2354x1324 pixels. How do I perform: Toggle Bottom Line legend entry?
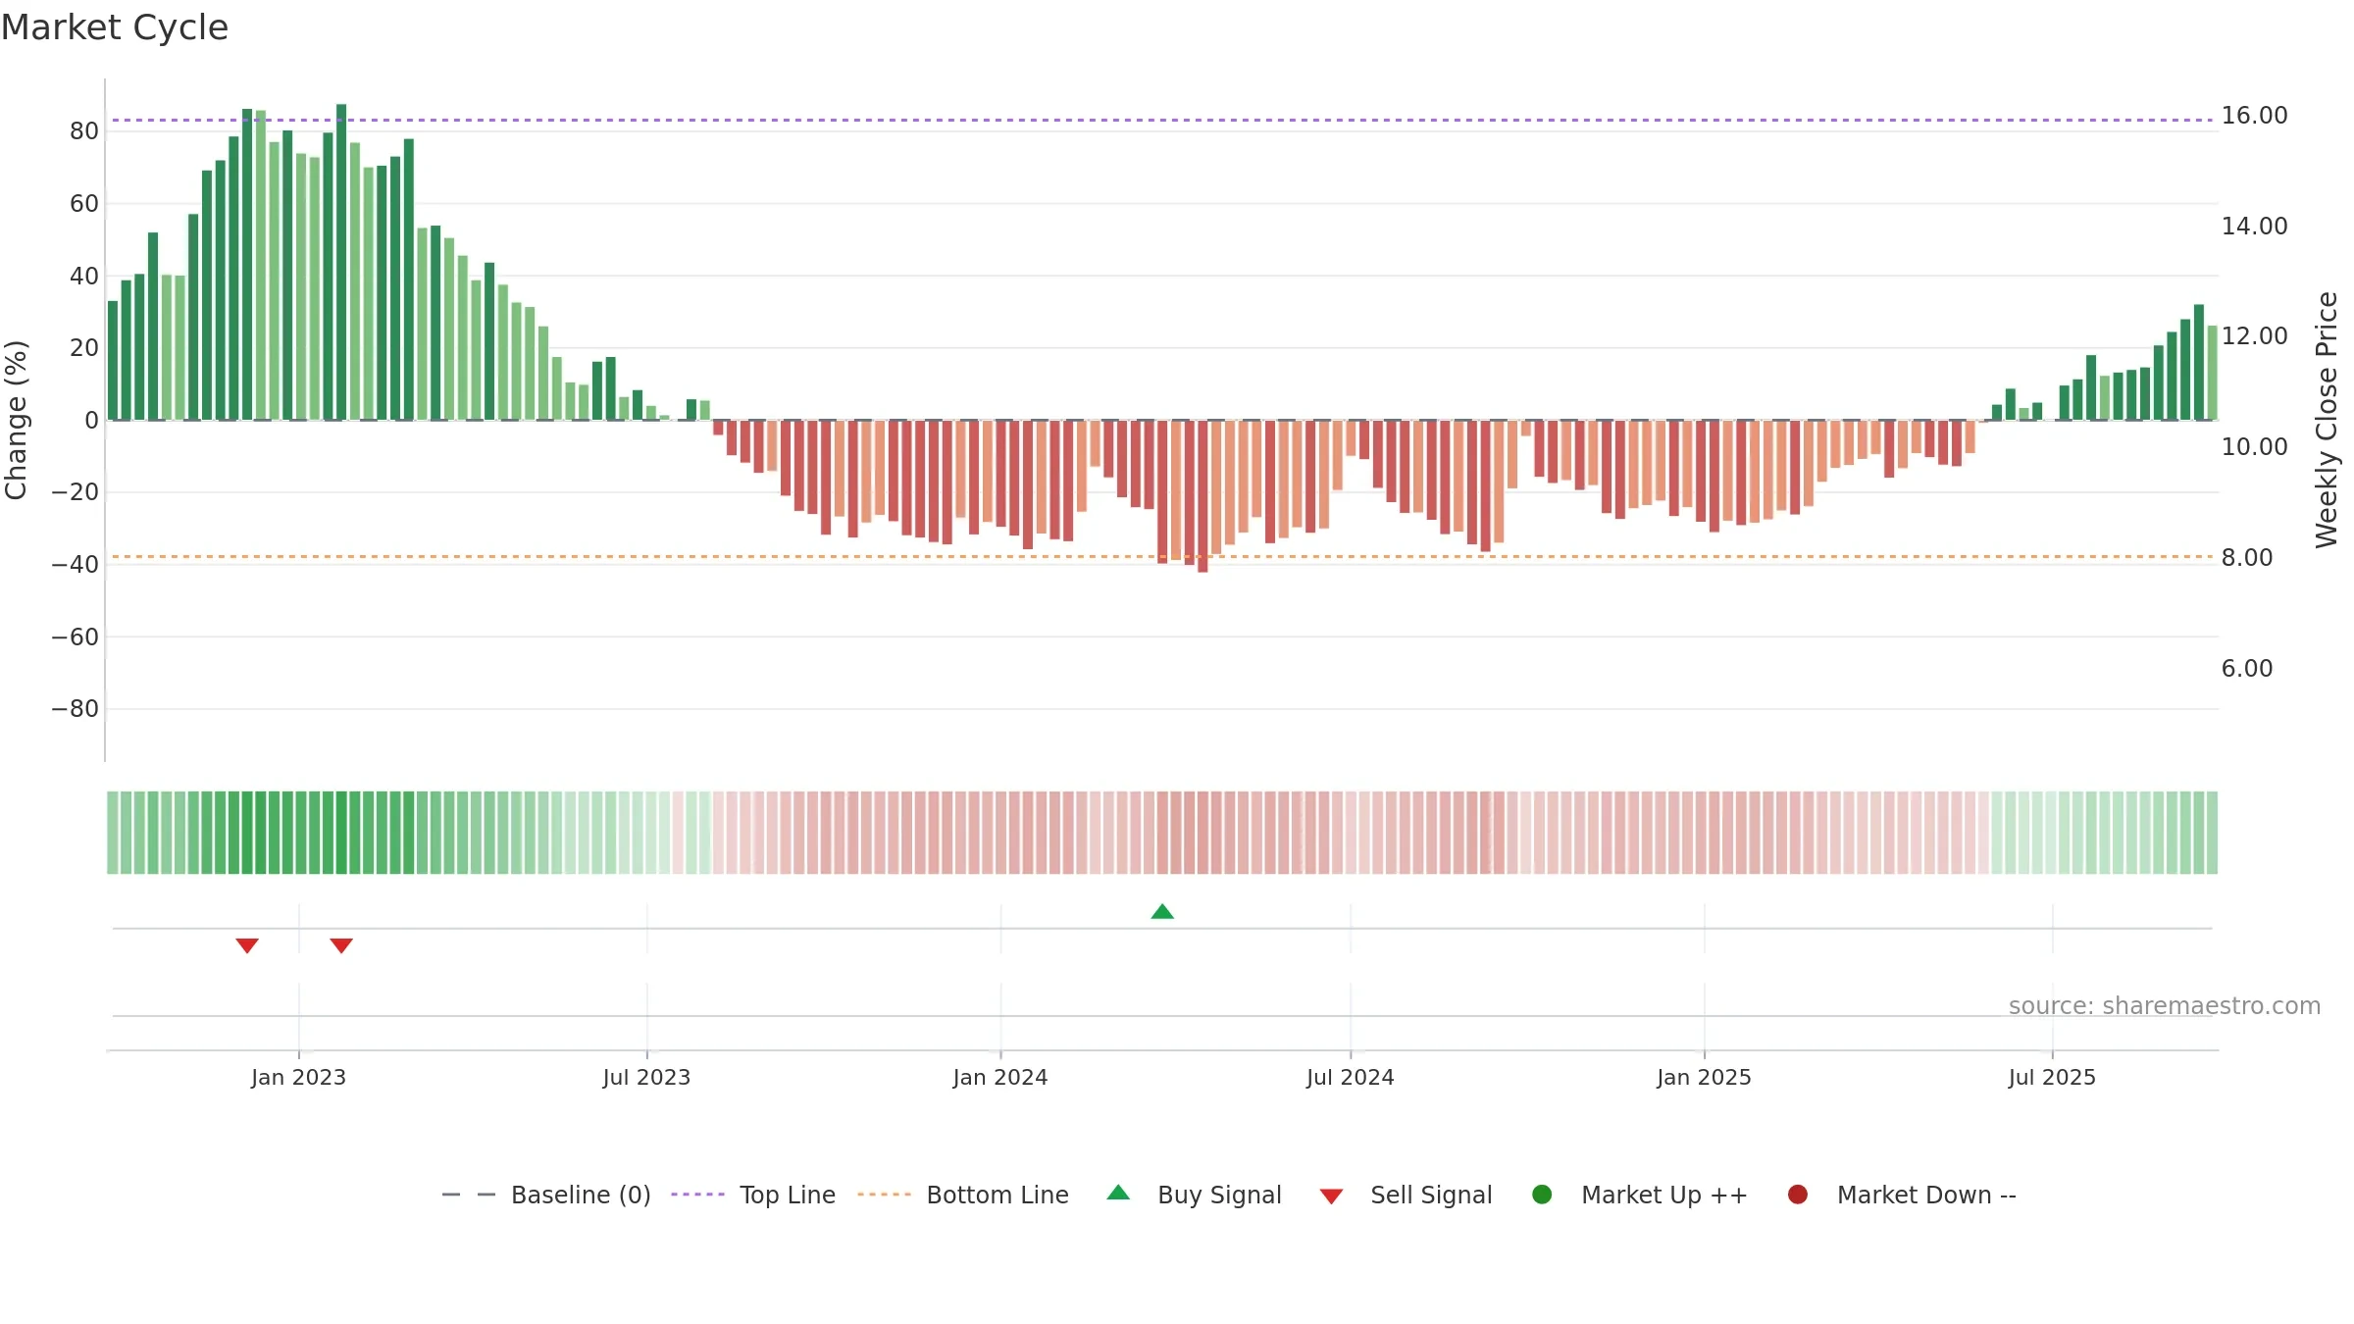[x=963, y=1195]
